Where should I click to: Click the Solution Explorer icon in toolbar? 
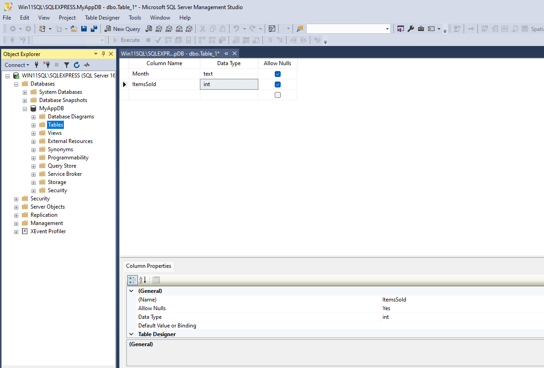[401, 29]
